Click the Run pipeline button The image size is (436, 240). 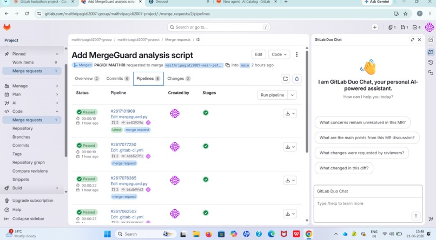272,95
